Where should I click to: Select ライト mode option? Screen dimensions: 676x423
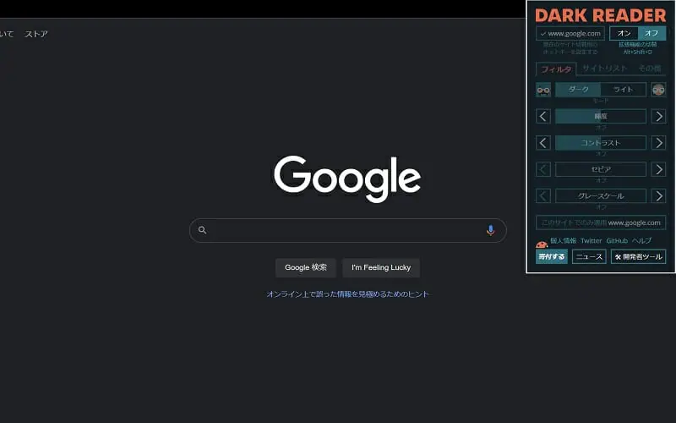[x=623, y=90]
